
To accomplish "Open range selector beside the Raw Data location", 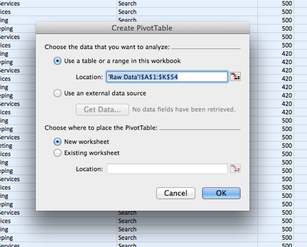I will click(x=235, y=76).
